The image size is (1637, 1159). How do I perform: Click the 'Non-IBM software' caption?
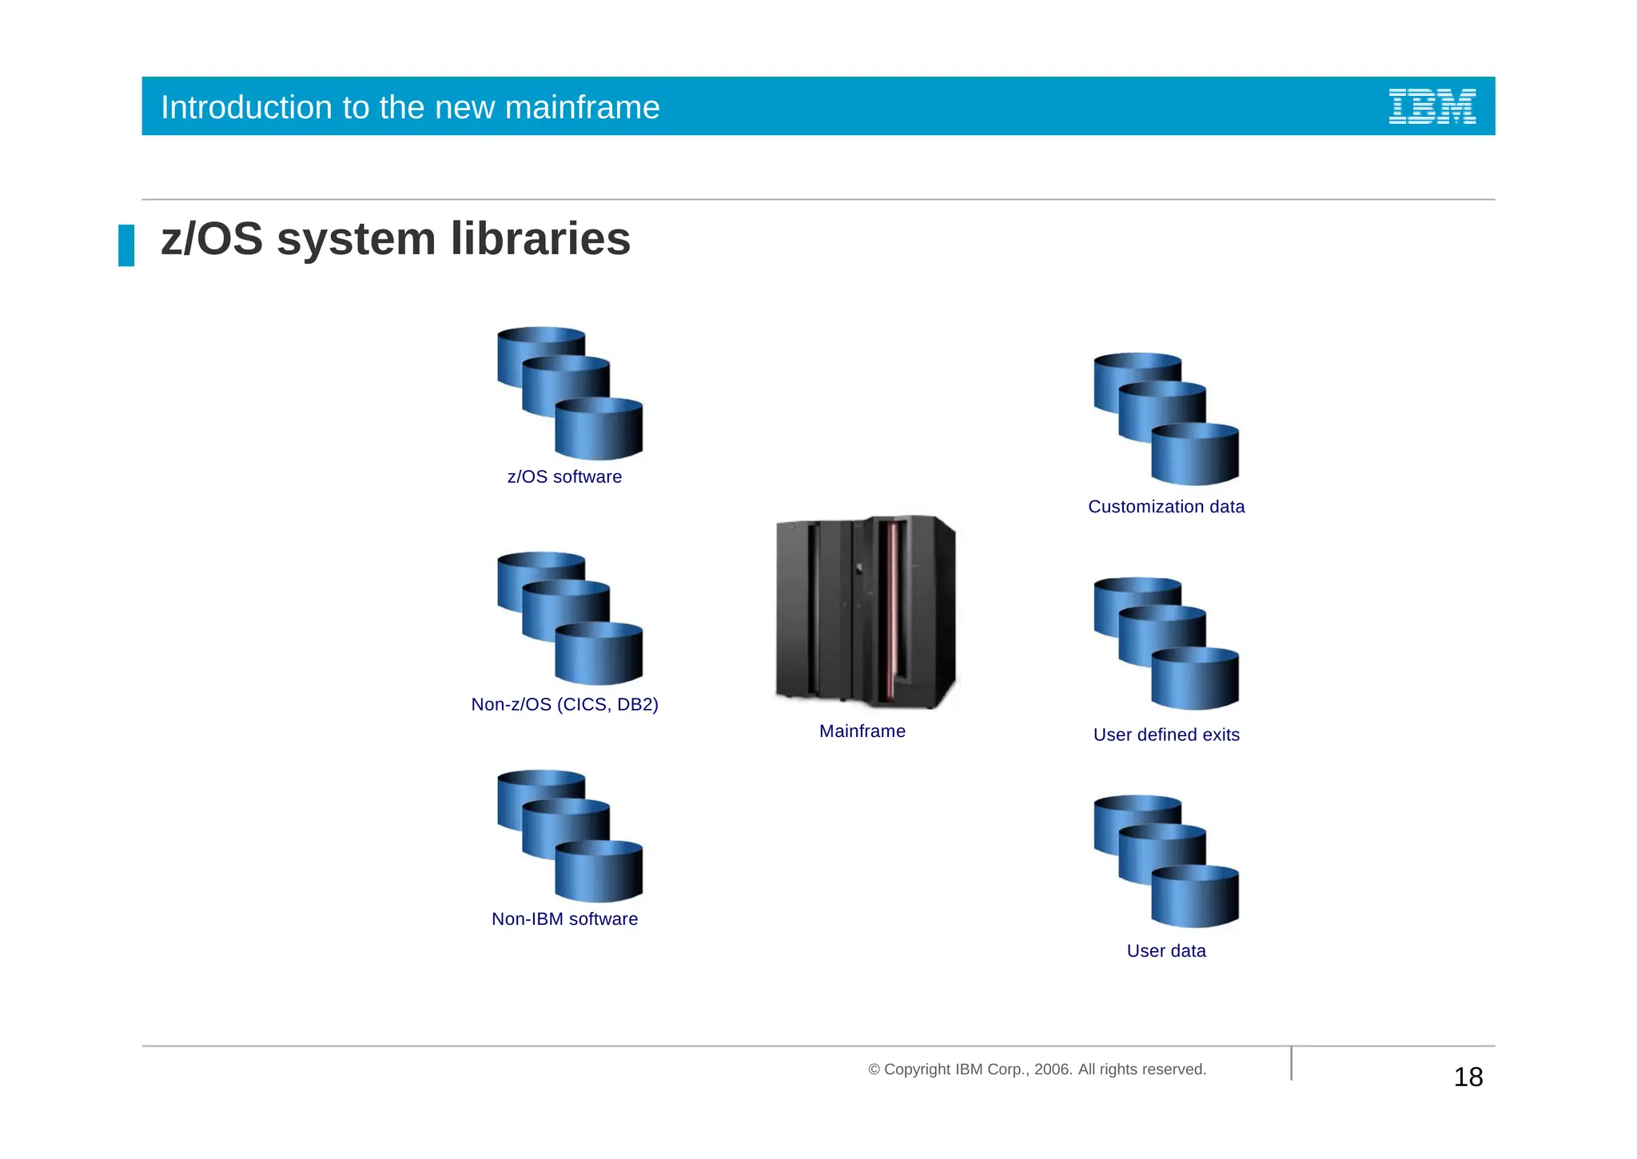(x=564, y=919)
